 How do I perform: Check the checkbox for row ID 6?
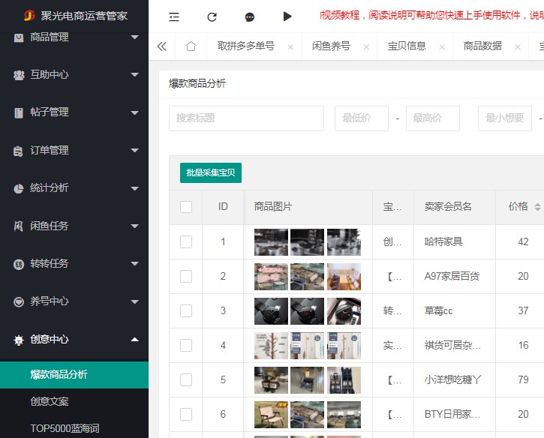pyautogui.click(x=186, y=414)
